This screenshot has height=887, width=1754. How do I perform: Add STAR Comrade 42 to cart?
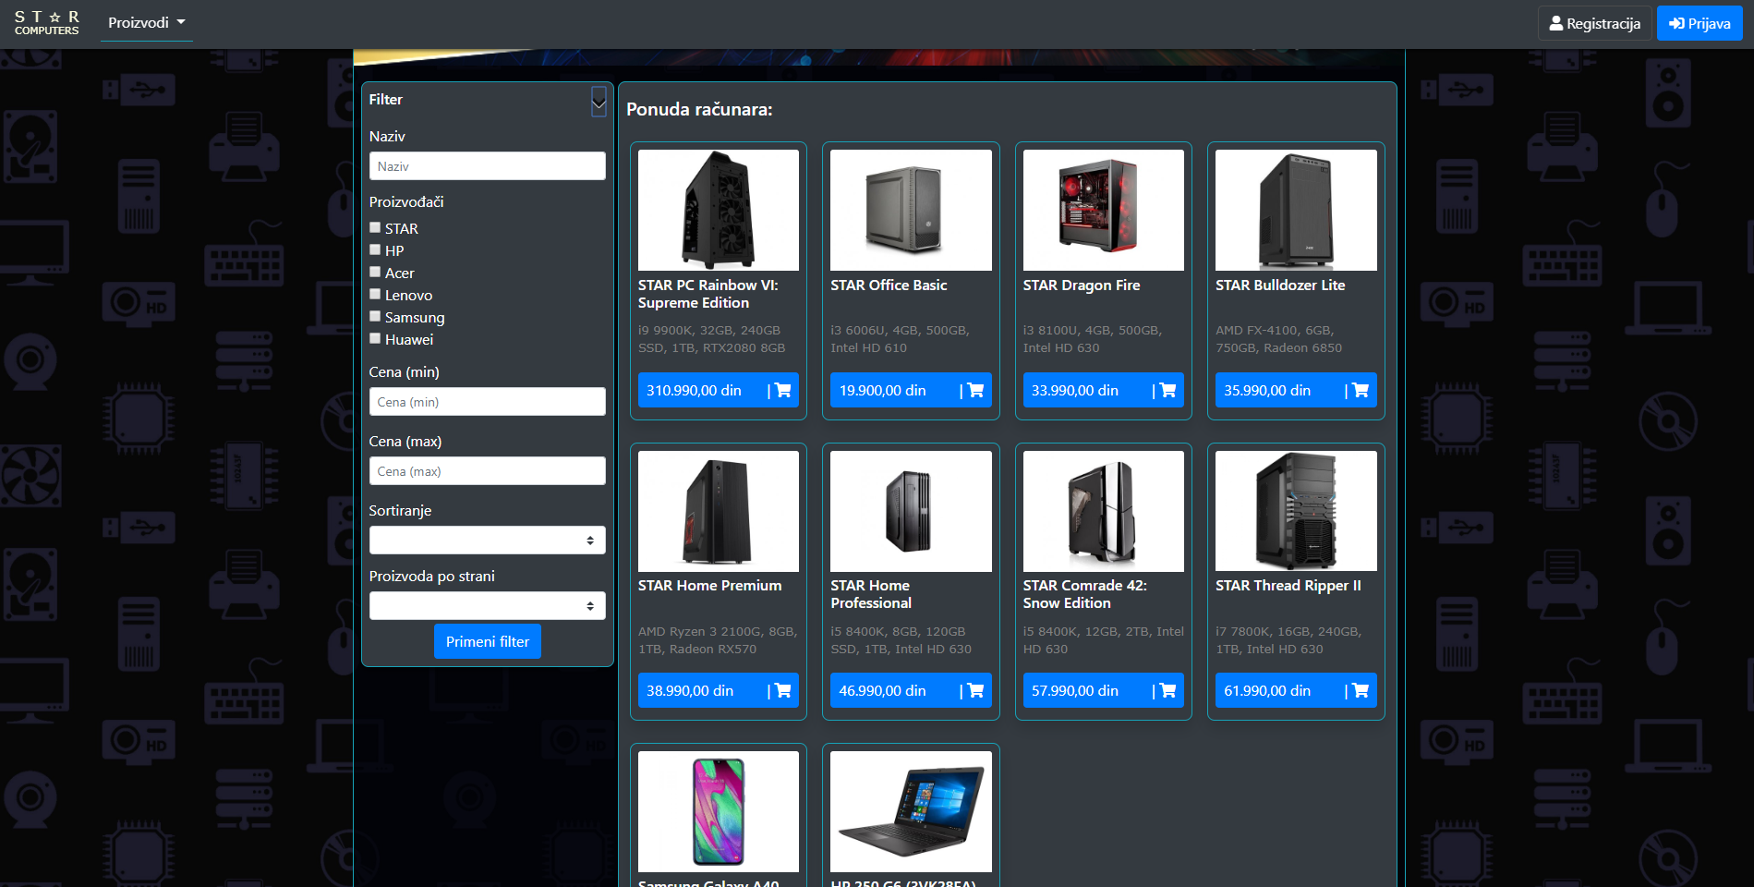click(1167, 690)
